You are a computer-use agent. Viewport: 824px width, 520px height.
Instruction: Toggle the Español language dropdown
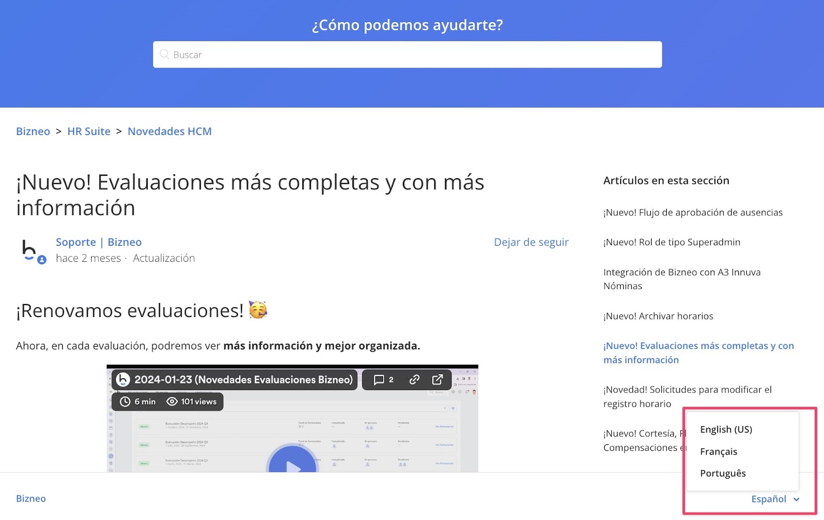(775, 499)
